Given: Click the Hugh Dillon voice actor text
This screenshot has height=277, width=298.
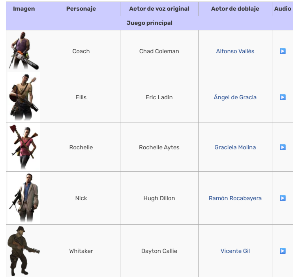Looking at the screenshot, I should pos(159,198).
